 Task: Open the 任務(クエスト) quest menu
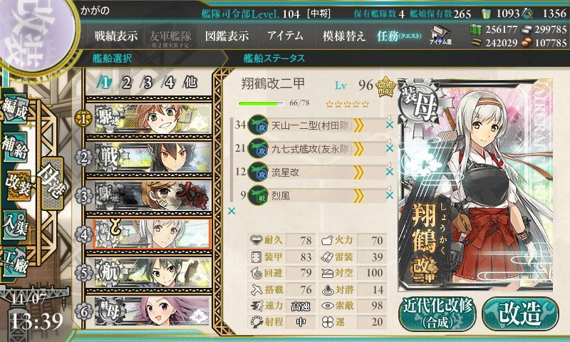coord(399,36)
